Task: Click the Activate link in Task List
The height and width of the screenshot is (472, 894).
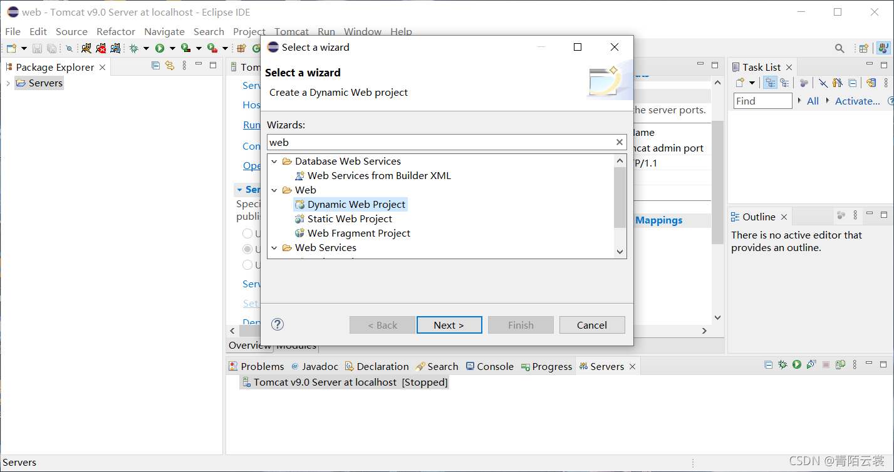Action: click(857, 101)
